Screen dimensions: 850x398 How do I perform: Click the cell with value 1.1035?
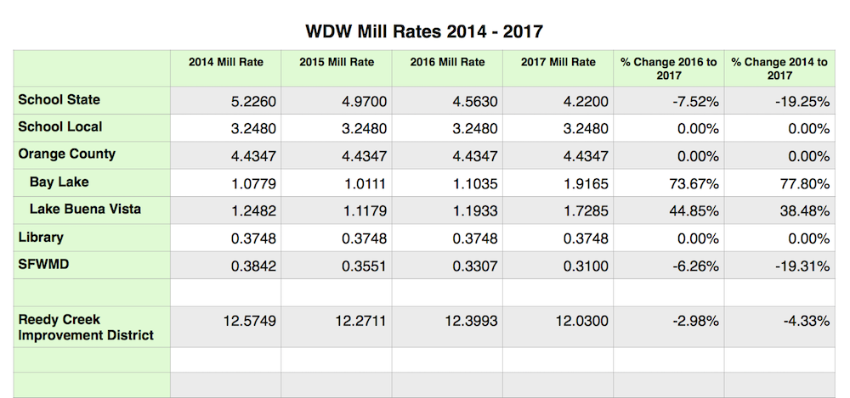(x=447, y=183)
